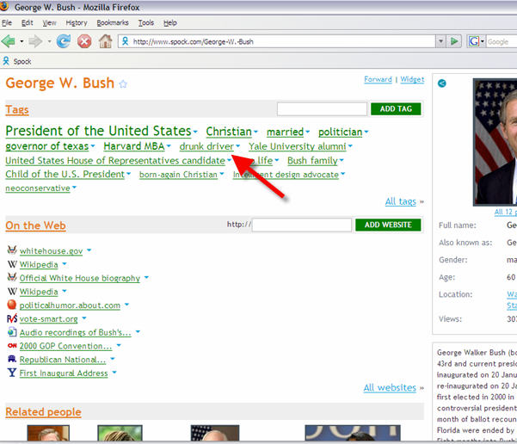Click the vote-smart.org PVS icon
The width and height of the screenshot is (517, 444).
click(x=12, y=318)
